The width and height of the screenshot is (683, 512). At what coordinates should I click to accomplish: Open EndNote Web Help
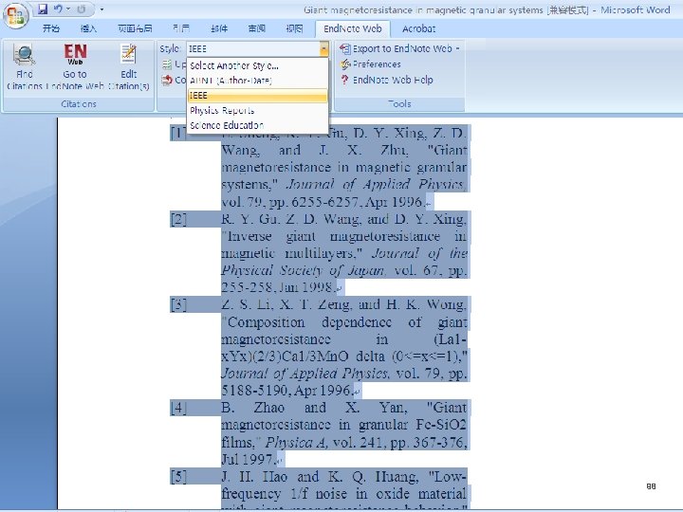387,80
